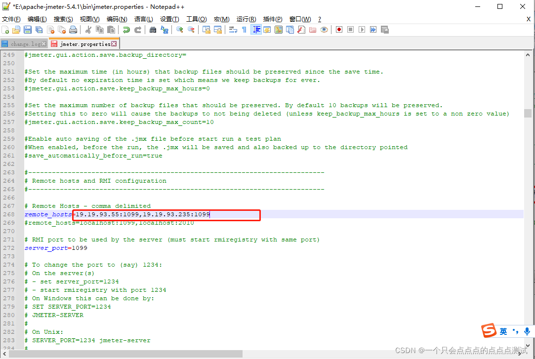This screenshot has width=535, height=359.
Task: Click the Paste clipboard icon
Action: point(111,30)
